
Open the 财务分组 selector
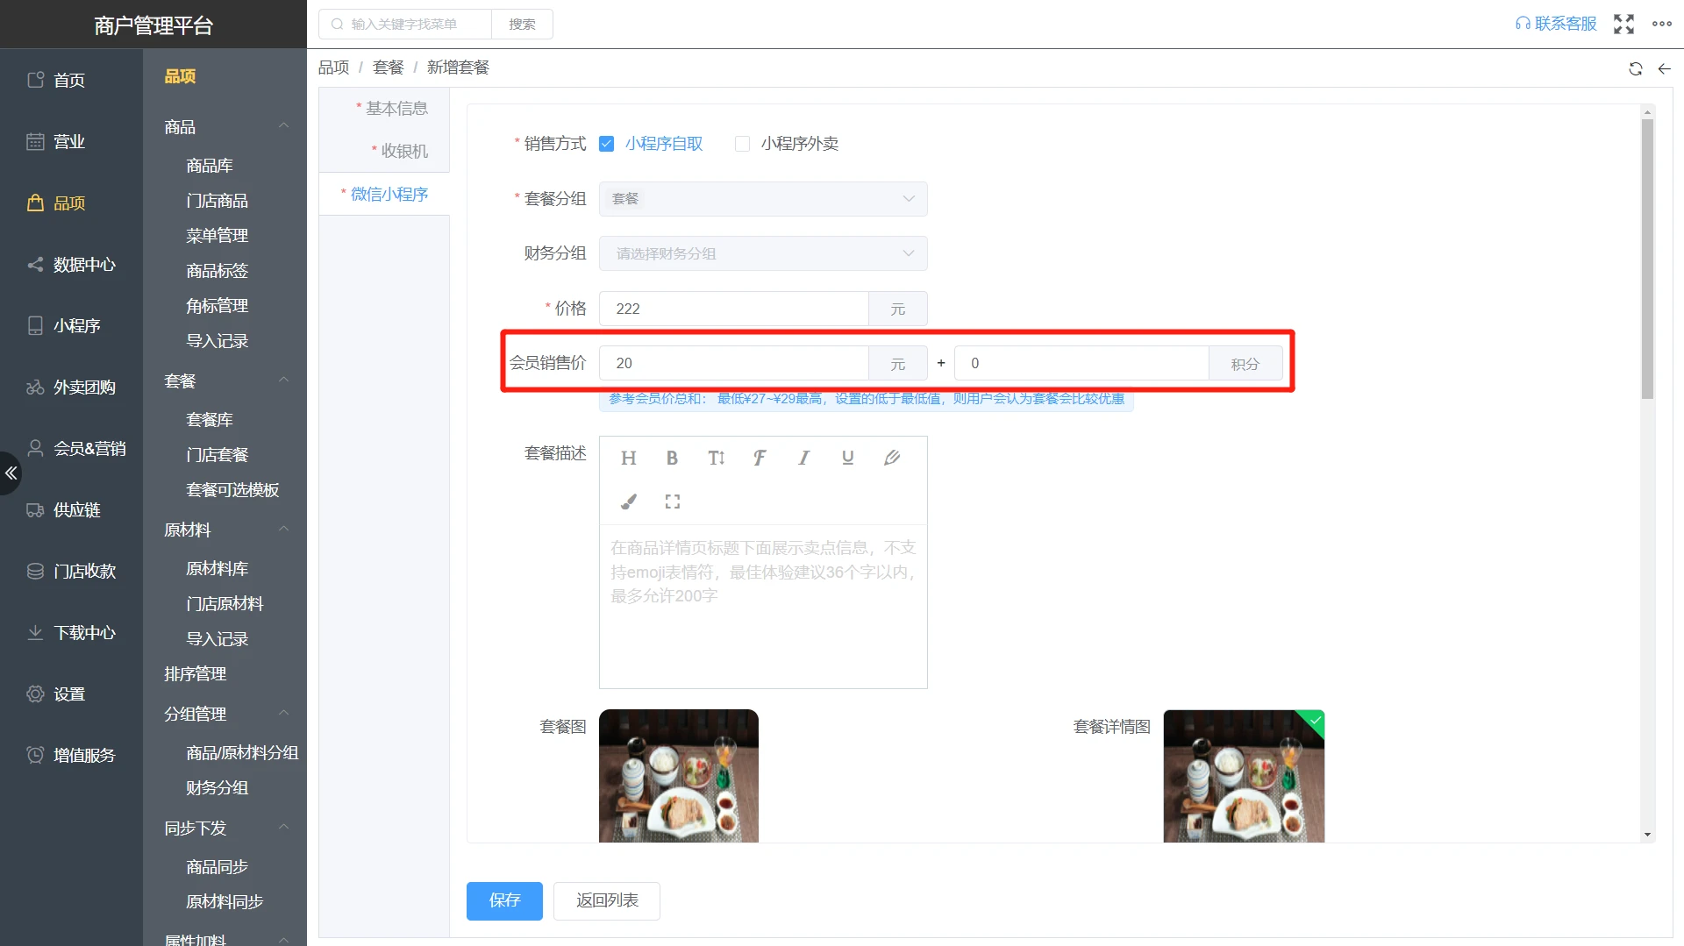761,253
